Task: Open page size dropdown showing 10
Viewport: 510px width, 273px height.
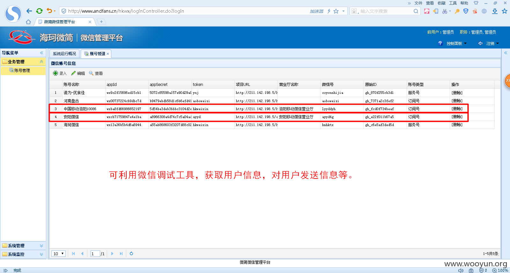Action: pos(58,254)
